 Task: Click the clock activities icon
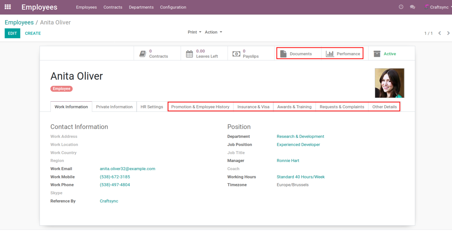click(x=401, y=7)
